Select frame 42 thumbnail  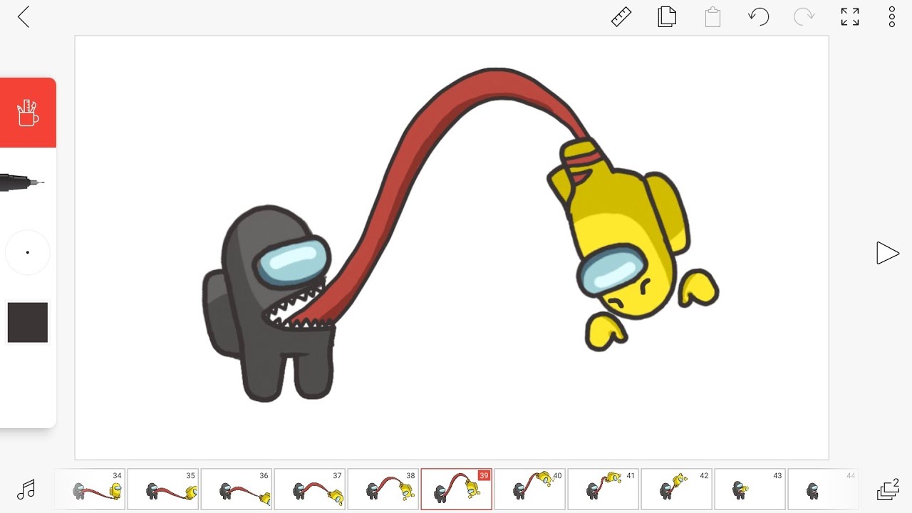pos(677,489)
